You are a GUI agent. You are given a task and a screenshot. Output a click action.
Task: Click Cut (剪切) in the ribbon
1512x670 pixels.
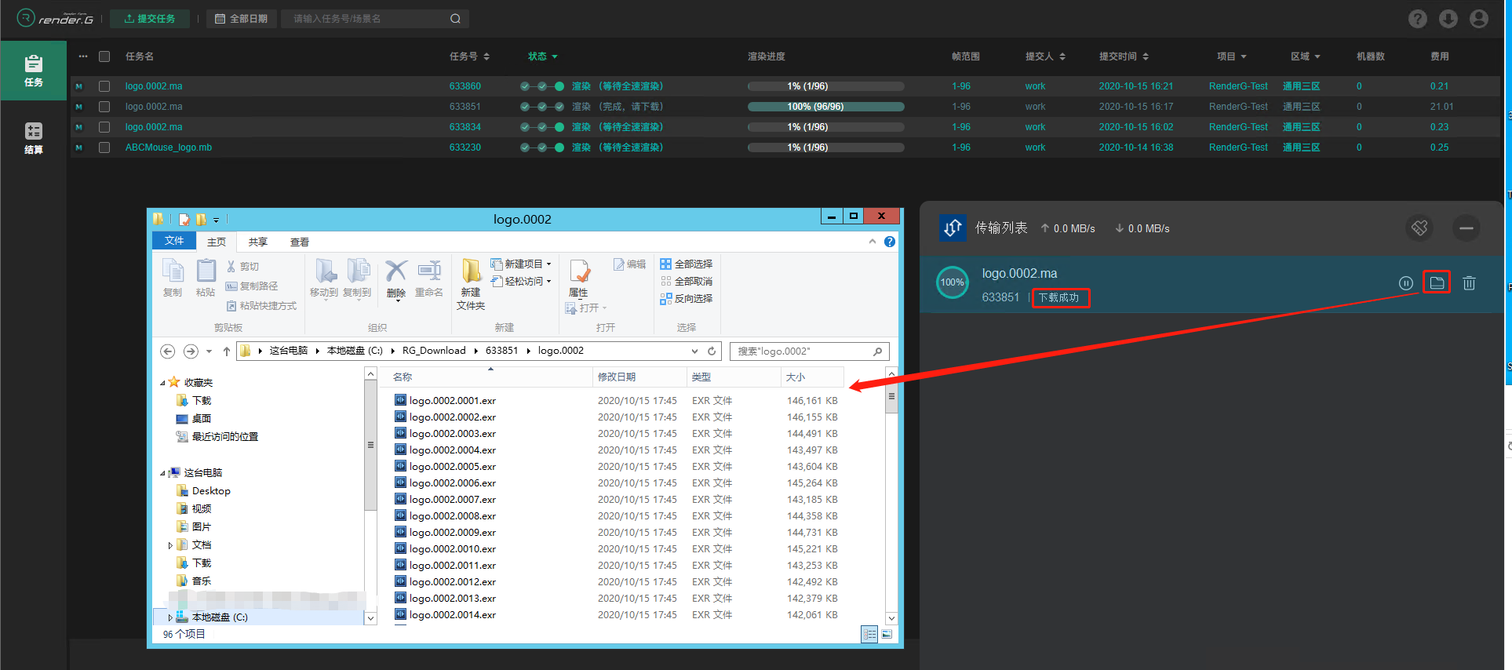(242, 267)
